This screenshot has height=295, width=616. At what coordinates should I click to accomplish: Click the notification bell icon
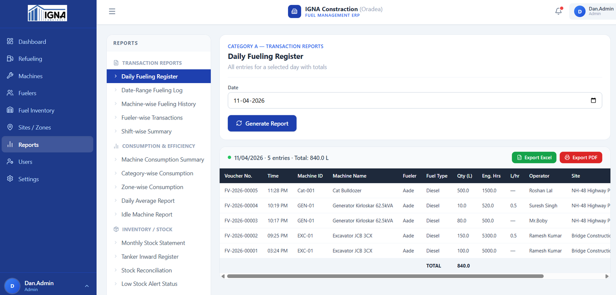[x=558, y=11]
